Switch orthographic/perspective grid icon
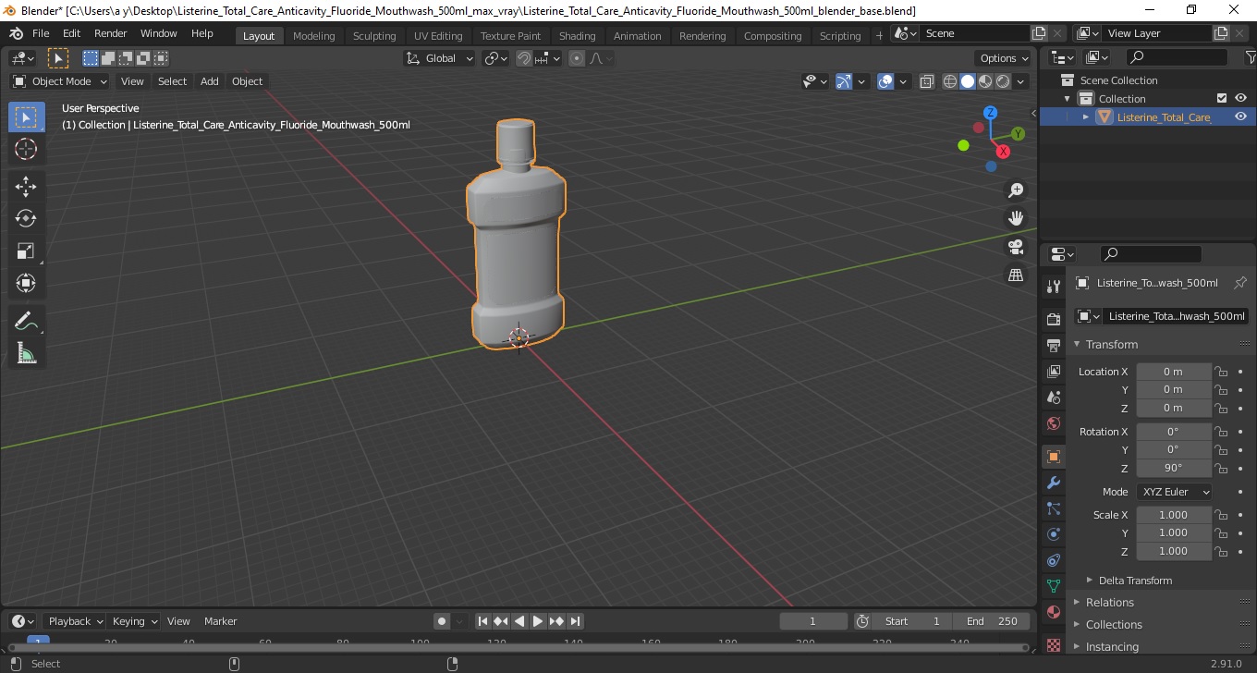 click(x=1016, y=275)
